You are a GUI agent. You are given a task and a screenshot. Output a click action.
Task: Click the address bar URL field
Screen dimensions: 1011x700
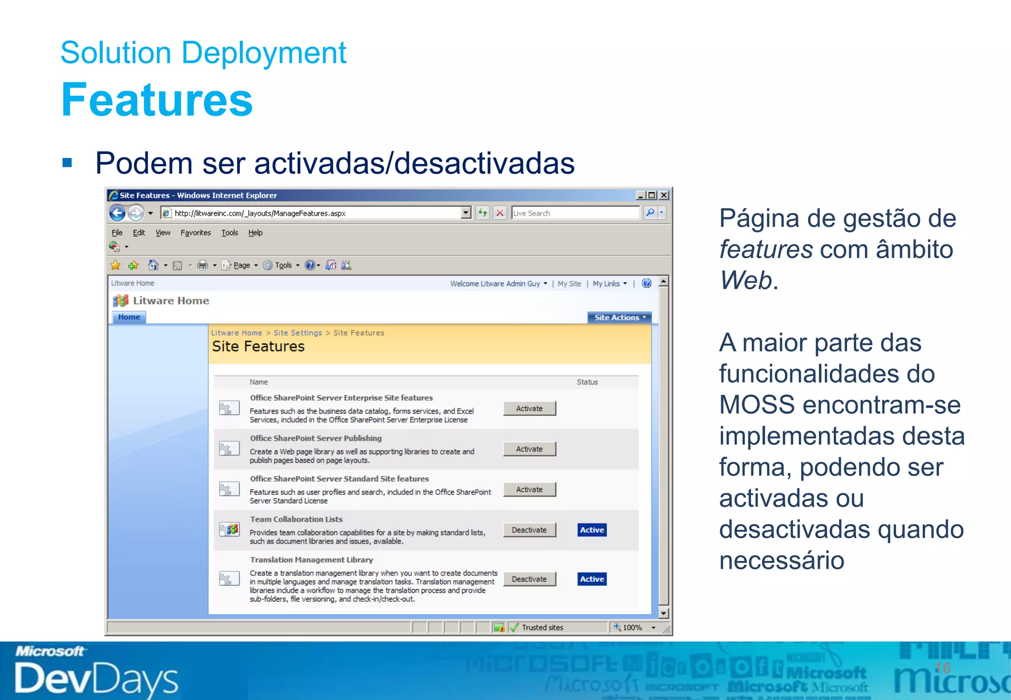pos(311,213)
